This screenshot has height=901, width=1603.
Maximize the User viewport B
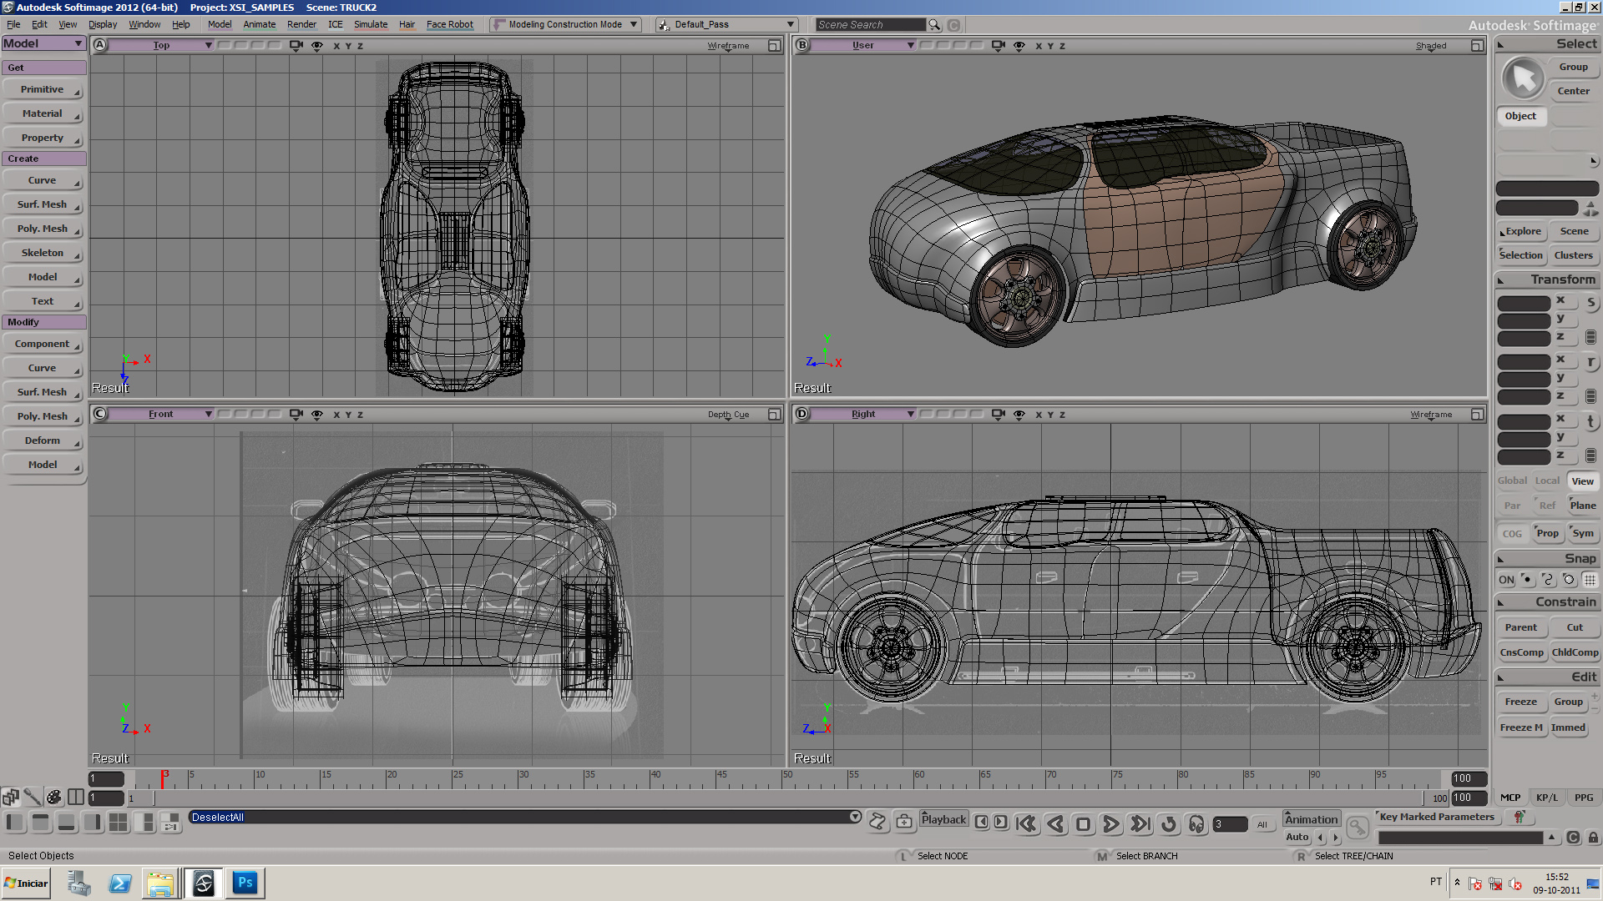click(x=1477, y=46)
